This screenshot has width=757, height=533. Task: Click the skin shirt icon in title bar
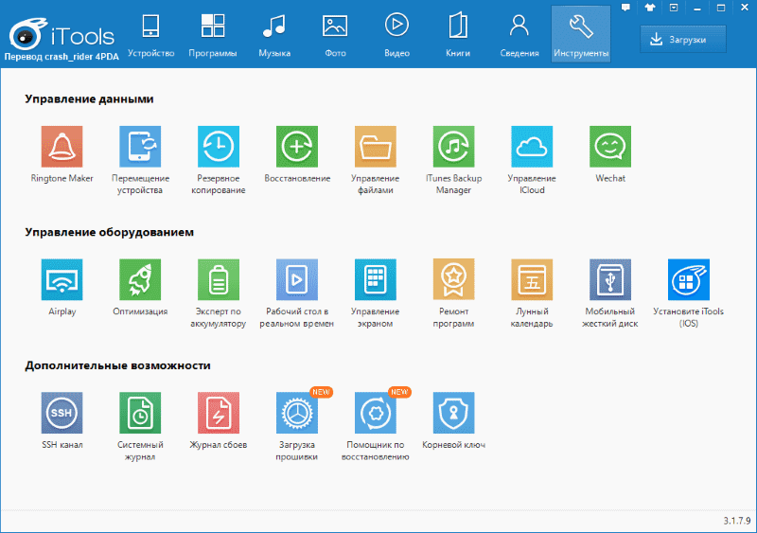coord(649,8)
